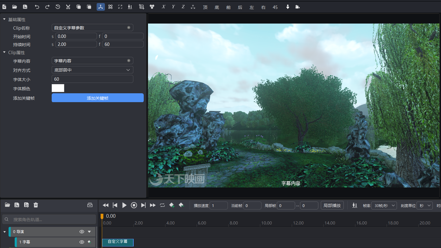Click the blue 添加关键帧 button
This screenshot has height=248, width=441.
98,98
